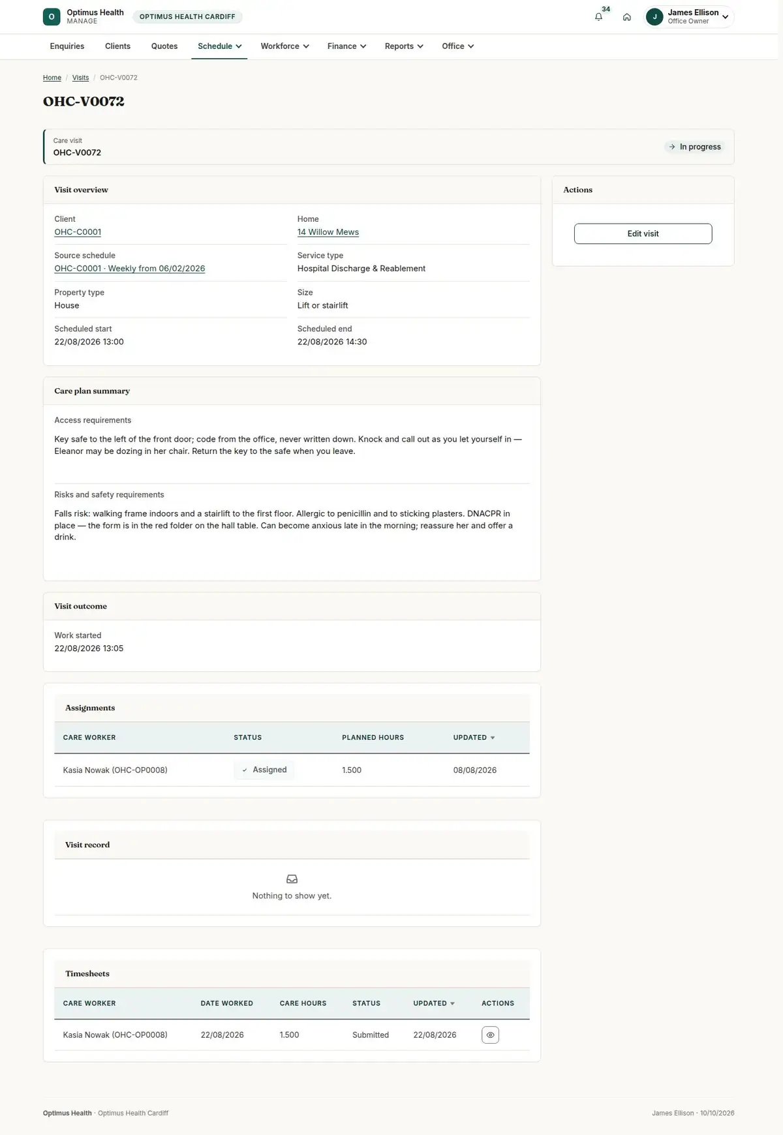The width and height of the screenshot is (783, 1135).
Task: Click the Optimus Health logo square
Action: 52,17
